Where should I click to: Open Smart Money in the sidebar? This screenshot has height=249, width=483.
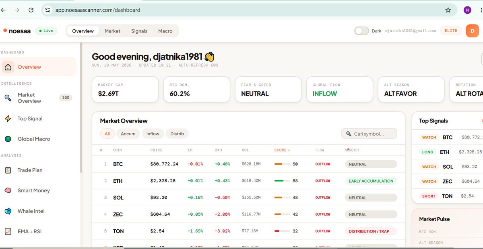click(38, 191)
